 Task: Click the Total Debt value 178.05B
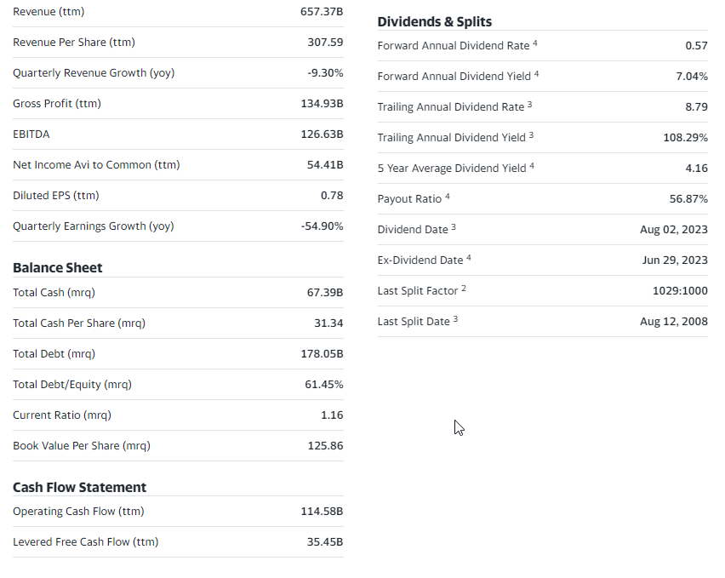(322, 354)
